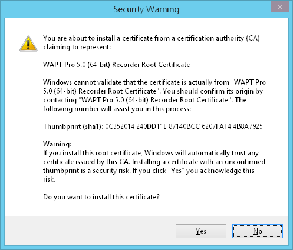293x250 pixels.
Task: Click thumbprint block 0C352014
Action: point(120,126)
